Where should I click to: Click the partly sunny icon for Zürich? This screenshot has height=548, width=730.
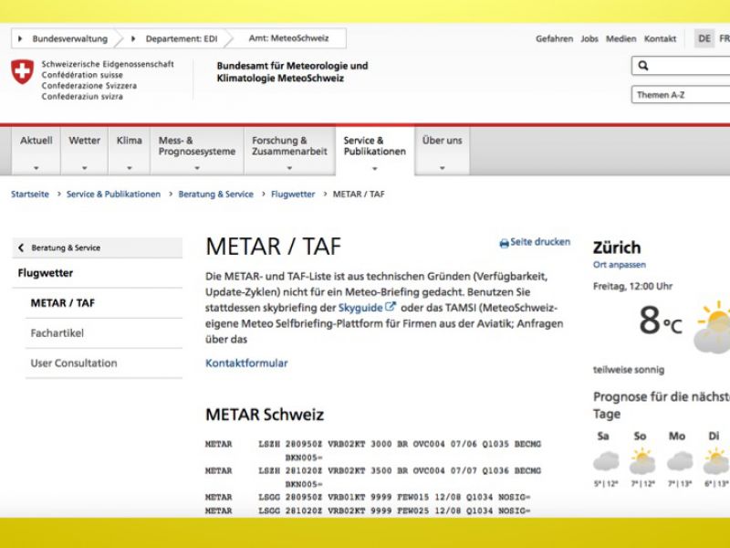pos(714,327)
